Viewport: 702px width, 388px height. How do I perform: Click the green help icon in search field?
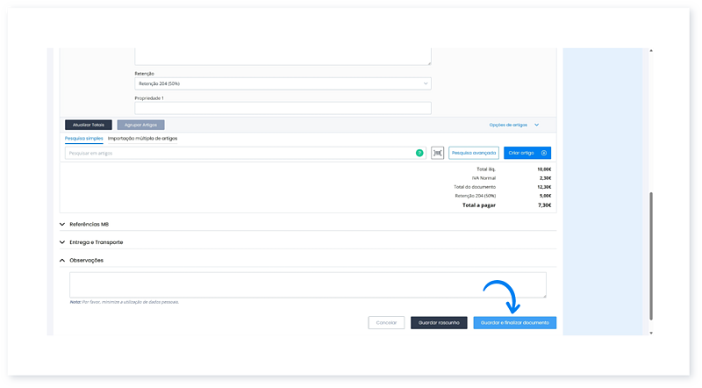[419, 153]
